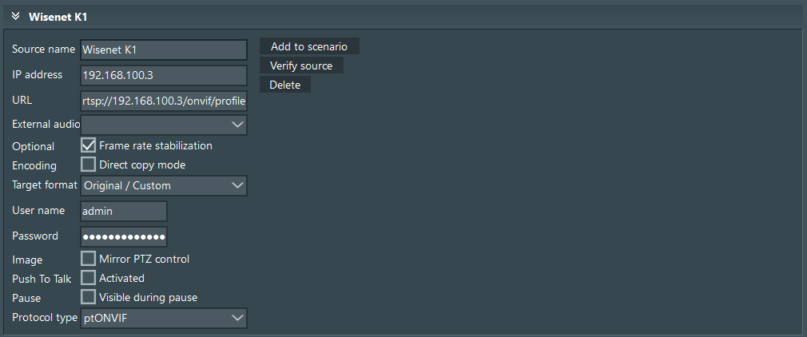
Task: Click the Protocol type dropdown arrow
Action: (x=237, y=318)
